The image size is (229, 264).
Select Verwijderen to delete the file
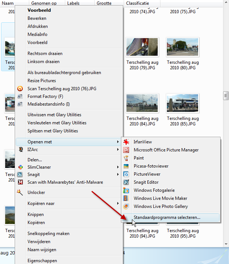coord(39,242)
